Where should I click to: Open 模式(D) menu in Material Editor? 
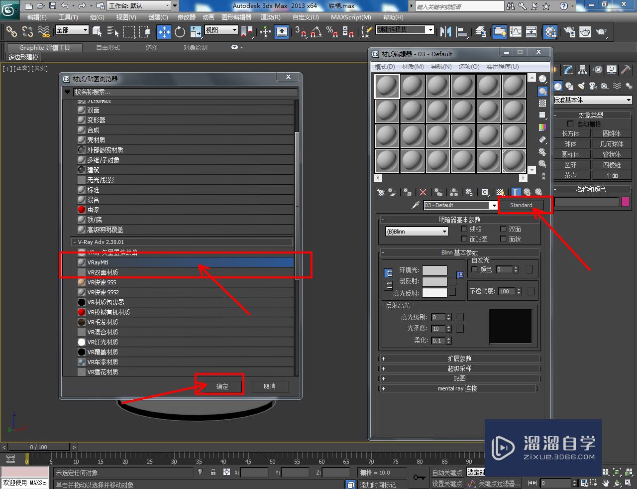(x=385, y=67)
